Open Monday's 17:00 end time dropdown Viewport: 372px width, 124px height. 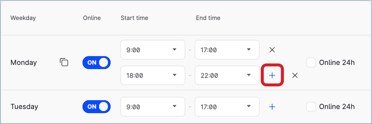coord(227,50)
